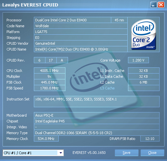Click the FSB Clock value 445.0 MHz
167x161 pixels.
point(50,82)
